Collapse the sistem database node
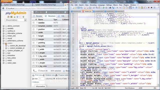Screen dimensions: 160x90 pyautogui.click(x=3, y=43)
